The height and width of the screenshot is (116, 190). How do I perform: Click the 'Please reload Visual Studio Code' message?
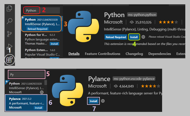click(x=167, y=37)
